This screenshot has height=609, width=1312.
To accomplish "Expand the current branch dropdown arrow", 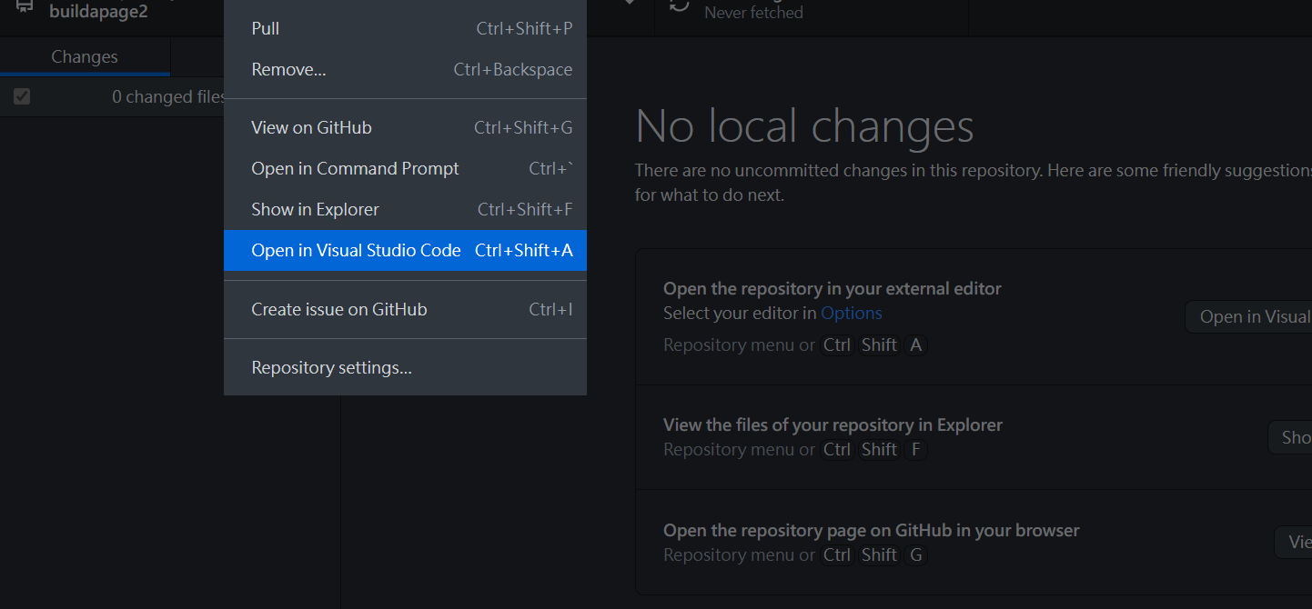I will [629, 3].
